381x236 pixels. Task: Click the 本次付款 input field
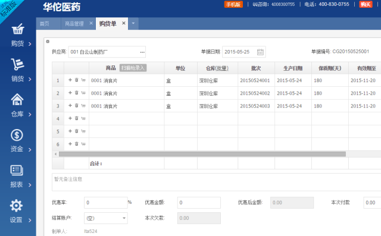coord(372,203)
